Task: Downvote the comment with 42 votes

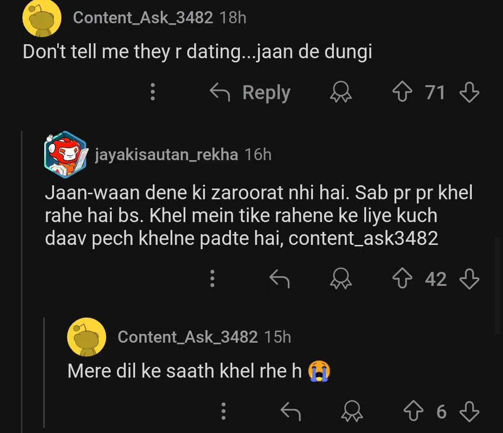Action: point(469,279)
